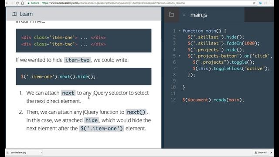
Task: Bookmark this page with the star
Action: pyautogui.click(x=254, y=3)
